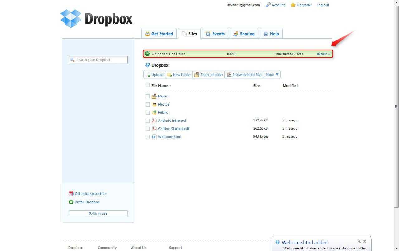Open the Music folder link
Image resolution: width=399 pixels, height=251 pixels.
click(x=163, y=96)
